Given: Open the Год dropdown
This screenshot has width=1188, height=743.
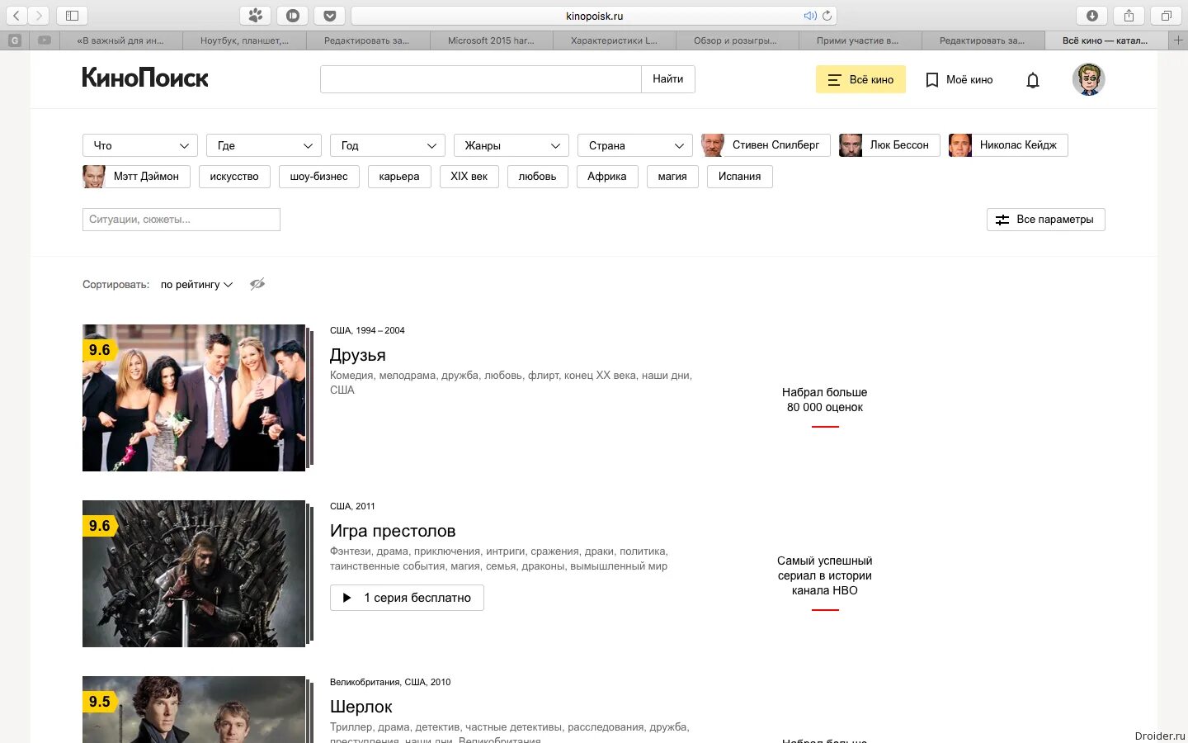Looking at the screenshot, I should coord(388,145).
